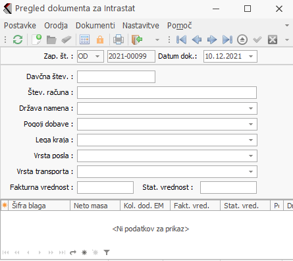Image resolution: width=293 pixels, height=261 pixels.
Task: Open the Pomoč menu
Action: click(x=180, y=26)
